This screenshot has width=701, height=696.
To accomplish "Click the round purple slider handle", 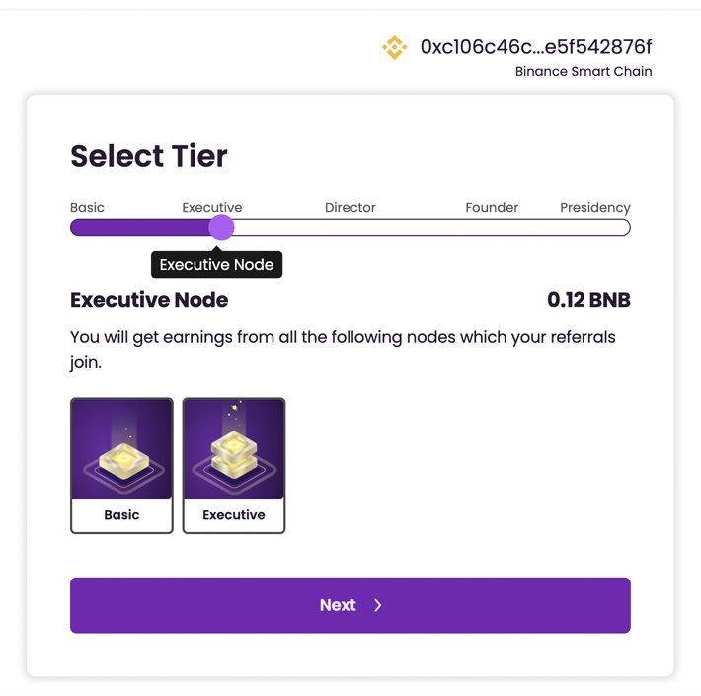I will 221,228.
